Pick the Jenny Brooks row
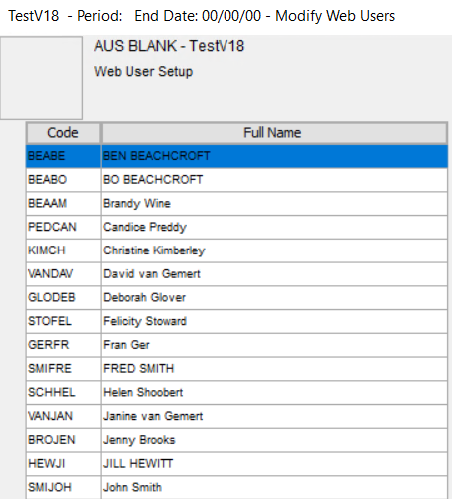This screenshot has height=499, width=452. click(236, 440)
